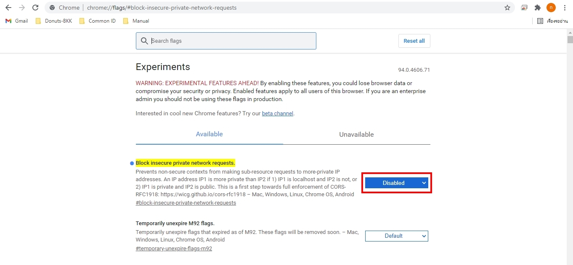This screenshot has height=265, width=573.
Task: Click the #block-insecure-private-network-requests anchor link
Action: (x=186, y=203)
